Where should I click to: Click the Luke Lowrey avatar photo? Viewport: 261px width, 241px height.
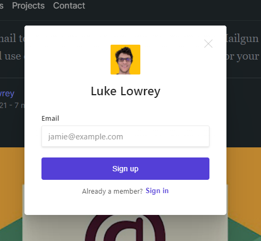[x=125, y=60]
